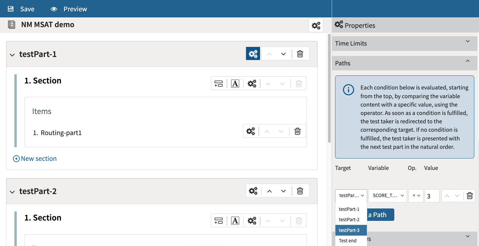
Task: Open Routing-part1 item properties gear
Action: pos(251,131)
